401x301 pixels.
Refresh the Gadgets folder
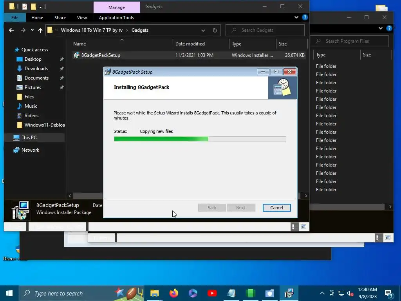tap(215, 31)
